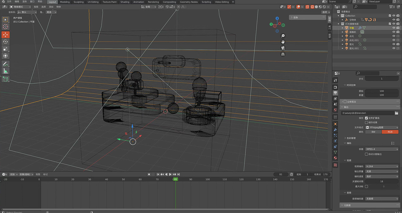Screen dimensions: 402x213
Task: Open 音频编码器 dropdown
Action: pos(382,199)
